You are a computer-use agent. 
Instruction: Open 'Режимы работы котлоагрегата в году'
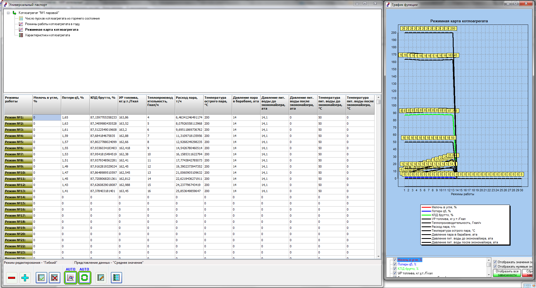point(52,24)
